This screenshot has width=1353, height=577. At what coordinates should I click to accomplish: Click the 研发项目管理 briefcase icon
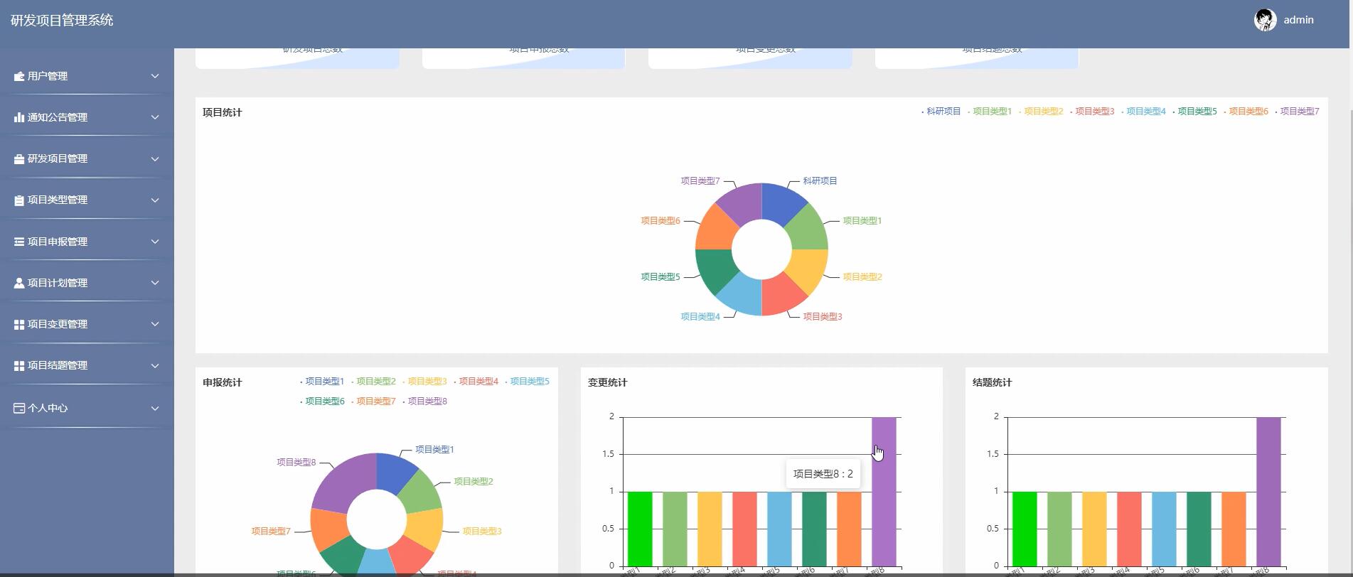click(x=19, y=158)
